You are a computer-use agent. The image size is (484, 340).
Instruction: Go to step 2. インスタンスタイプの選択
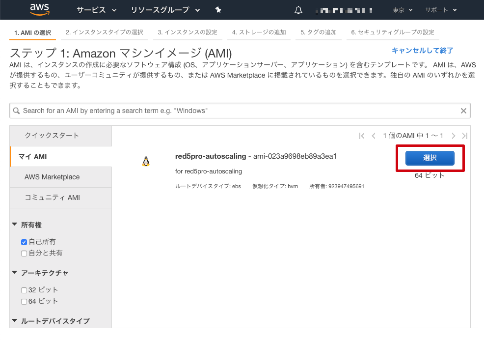pyautogui.click(x=105, y=32)
